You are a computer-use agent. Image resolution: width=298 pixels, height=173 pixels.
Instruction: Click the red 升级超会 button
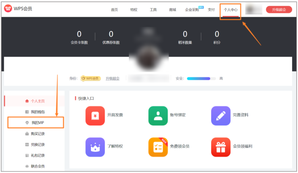pyautogui.click(x=279, y=10)
